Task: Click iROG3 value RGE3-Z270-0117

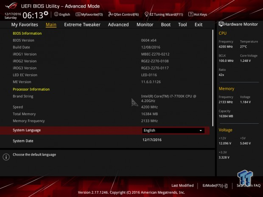Action: 155,68
